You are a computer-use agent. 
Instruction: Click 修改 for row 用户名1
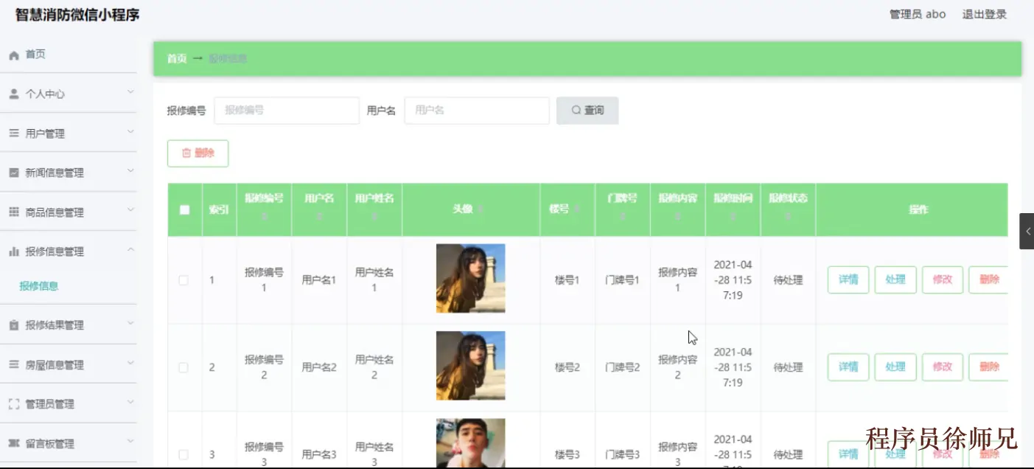943,279
